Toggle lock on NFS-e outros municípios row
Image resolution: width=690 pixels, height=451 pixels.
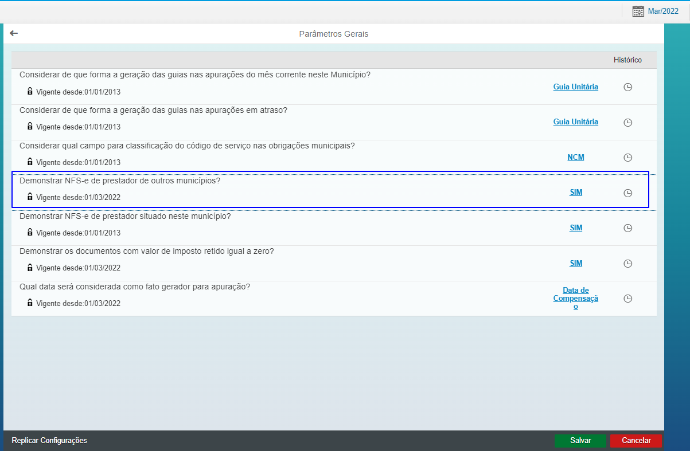click(30, 197)
